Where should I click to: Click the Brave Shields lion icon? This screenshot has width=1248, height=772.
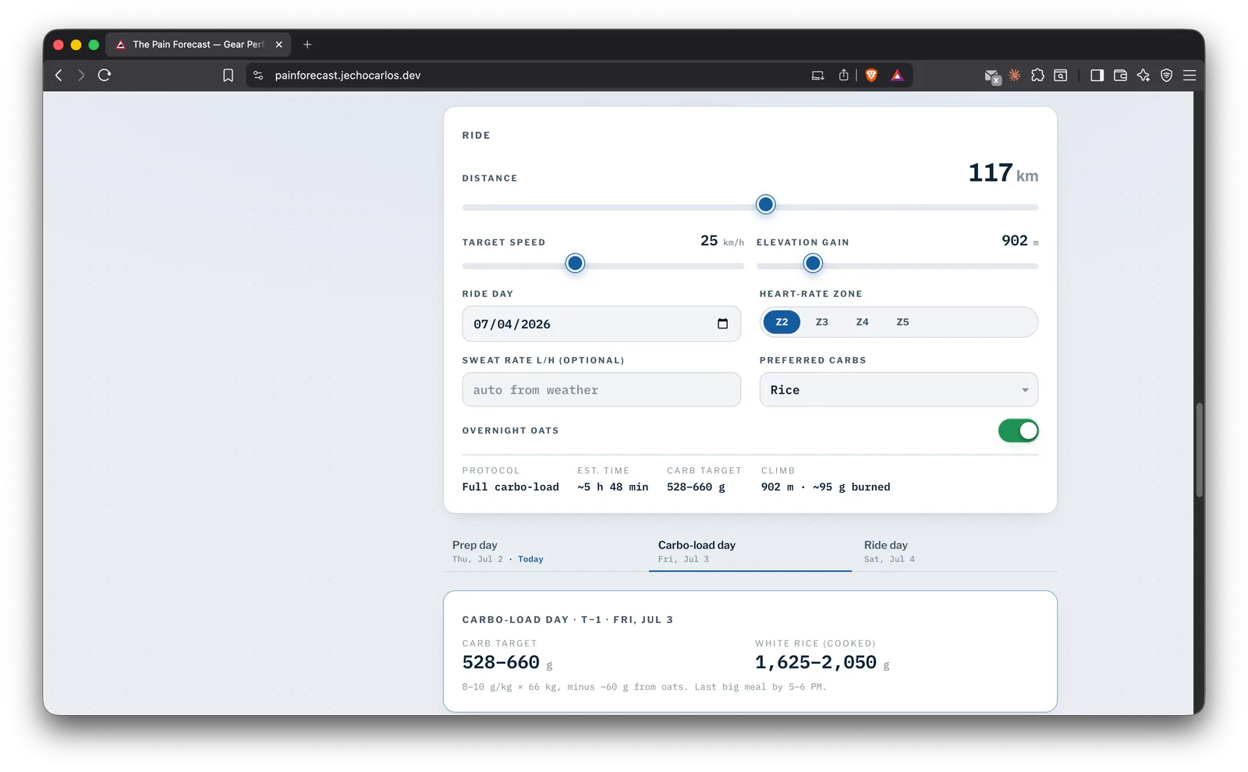point(871,76)
